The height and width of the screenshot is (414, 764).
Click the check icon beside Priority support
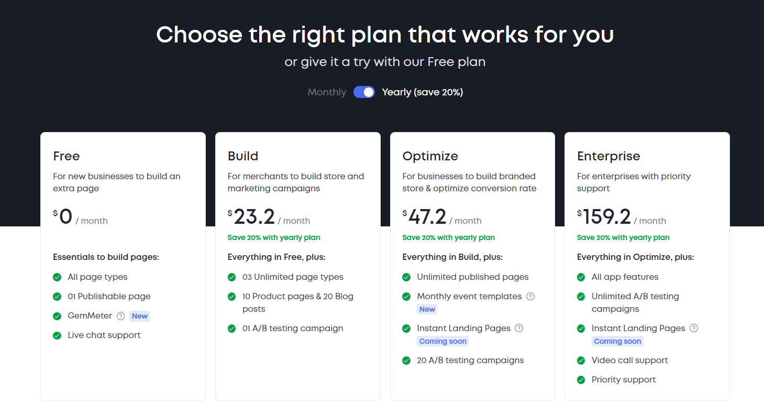(x=581, y=380)
